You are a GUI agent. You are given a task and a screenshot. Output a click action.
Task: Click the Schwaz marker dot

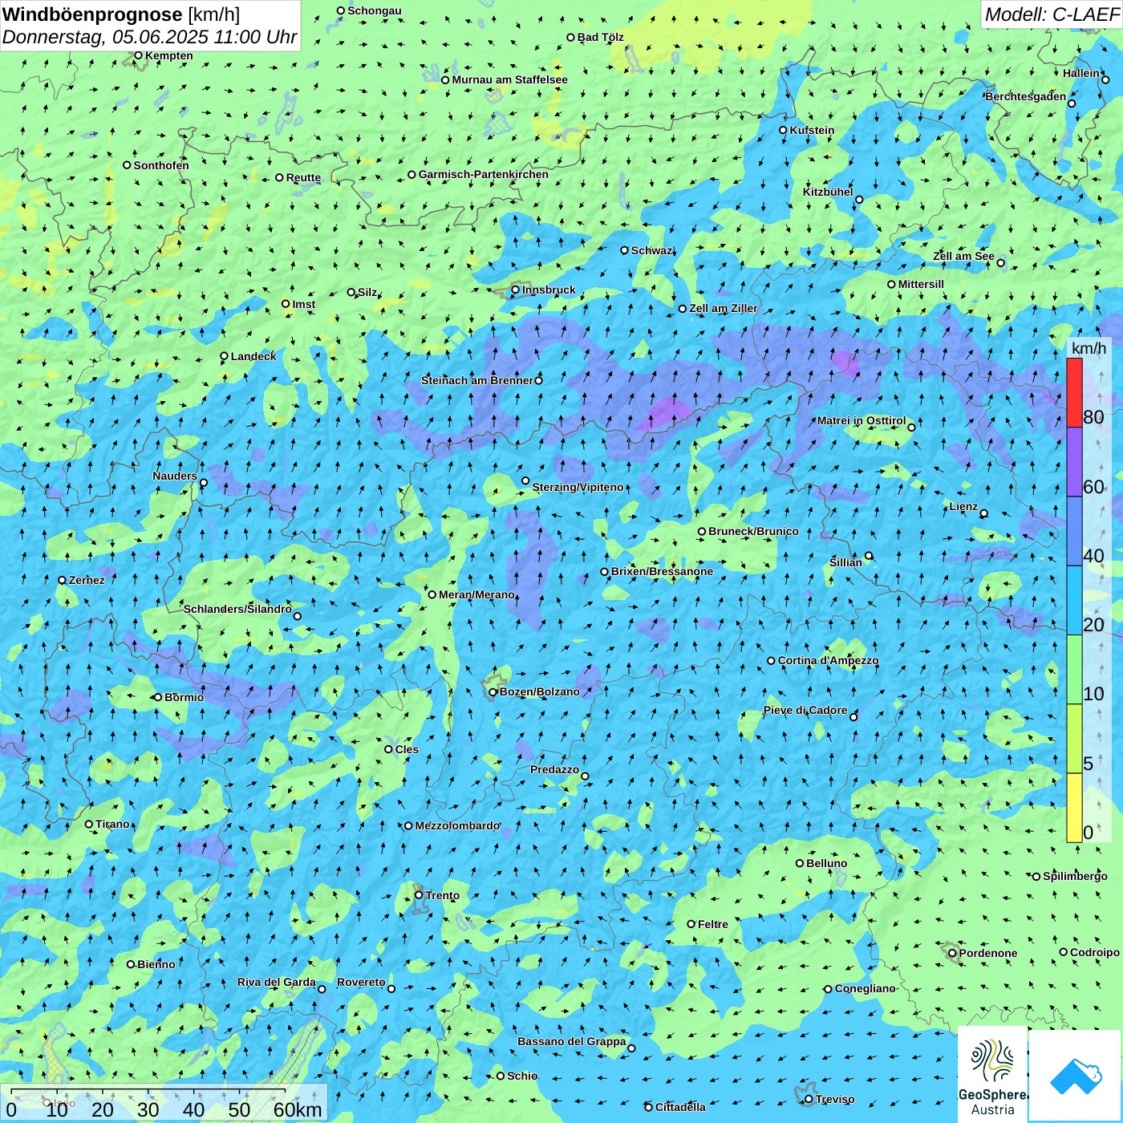click(625, 250)
